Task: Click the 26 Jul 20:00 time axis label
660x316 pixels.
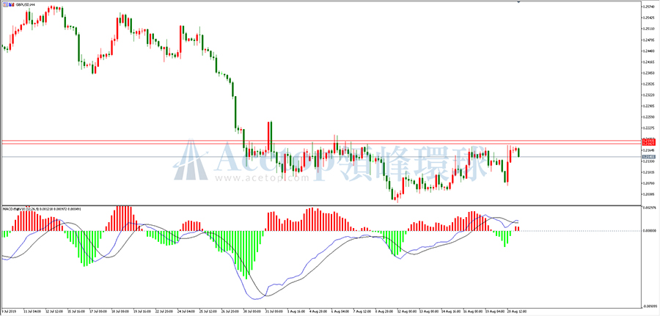Action: pos(230,312)
